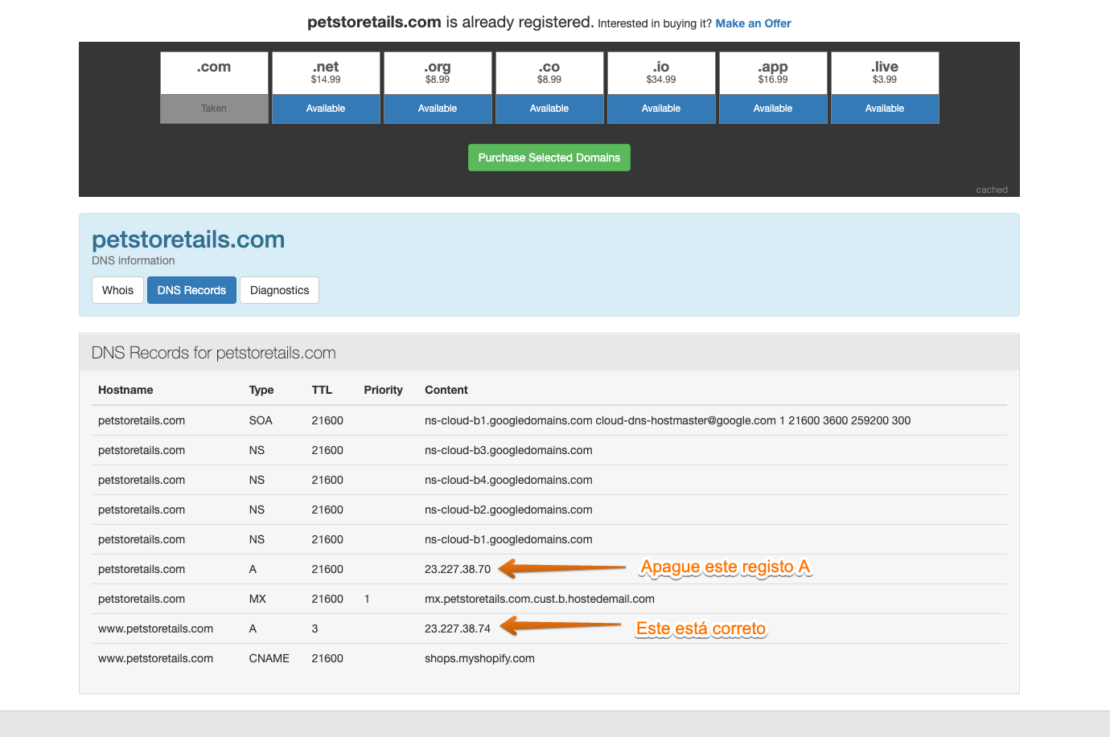Click the NS ns-cloud-b1.googledomains.com content
Image resolution: width=1110 pixels, height=737 pixels.
(x=508, y=539)
